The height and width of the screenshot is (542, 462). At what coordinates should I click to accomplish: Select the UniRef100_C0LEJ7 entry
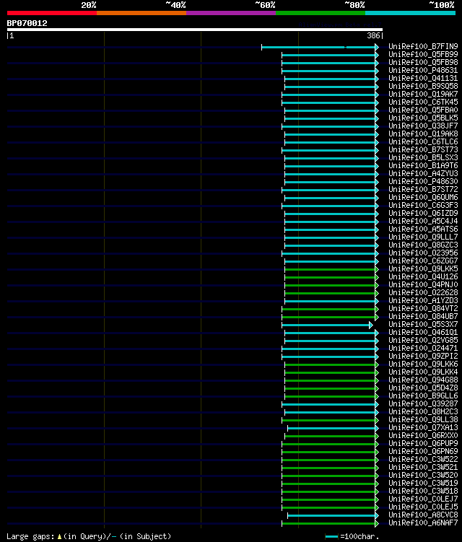tap(423, 499)
